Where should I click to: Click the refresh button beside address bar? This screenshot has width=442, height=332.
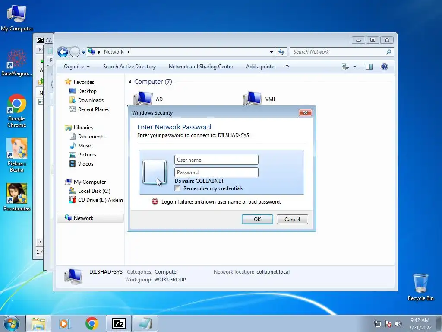[281, 52]
